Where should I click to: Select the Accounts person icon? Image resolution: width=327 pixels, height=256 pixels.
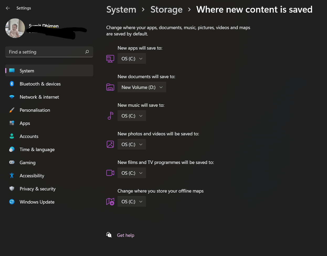12,136
